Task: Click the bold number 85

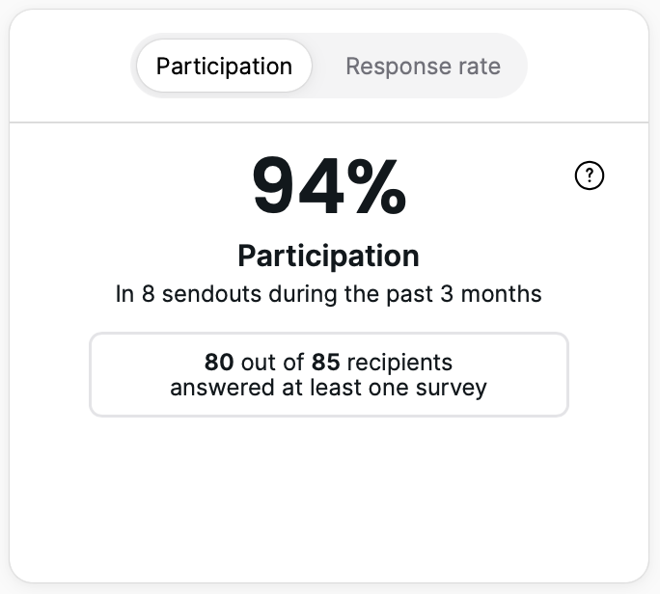Action: pos(325,363)
